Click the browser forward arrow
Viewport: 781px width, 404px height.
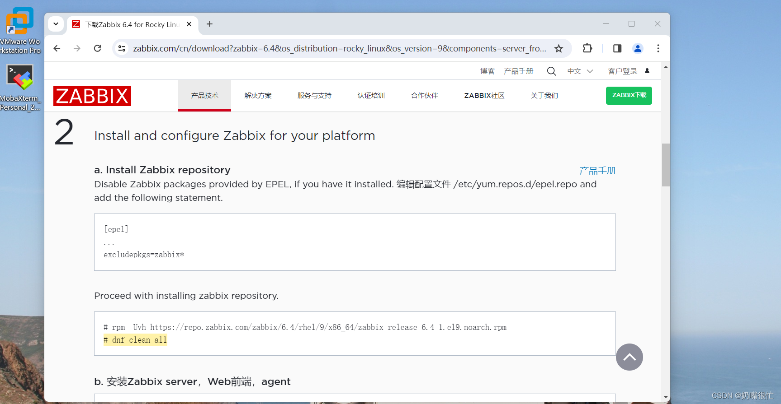pyautogui.click(x=77, y=48)
